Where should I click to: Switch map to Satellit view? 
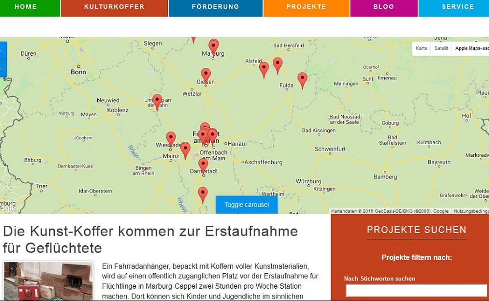point(441,48)
